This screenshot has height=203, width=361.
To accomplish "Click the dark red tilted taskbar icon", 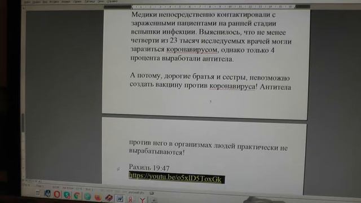I will tap(109, 198).
